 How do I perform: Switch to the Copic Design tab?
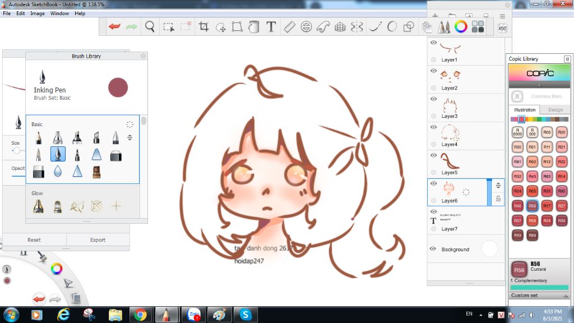556,109
